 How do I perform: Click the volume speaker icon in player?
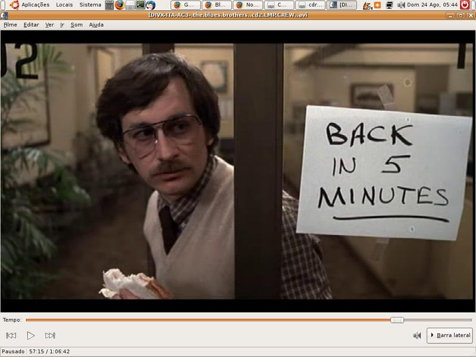pos(417,336)
